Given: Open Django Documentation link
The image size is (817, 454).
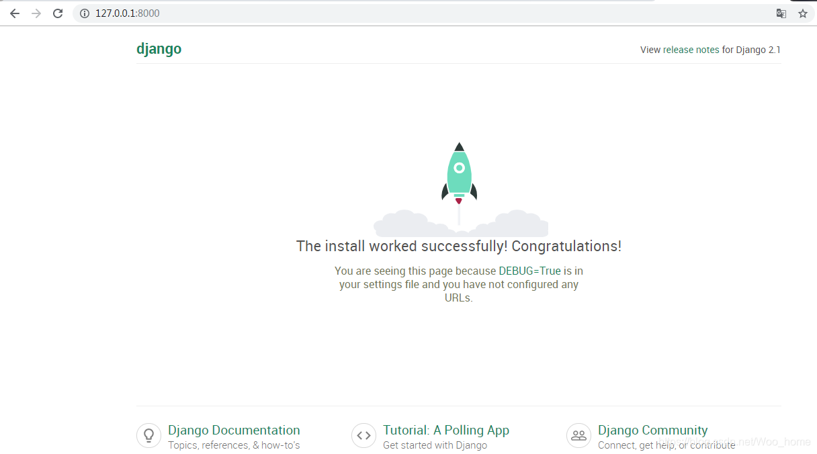Looking at the screenshot, I should pos(234,430).
